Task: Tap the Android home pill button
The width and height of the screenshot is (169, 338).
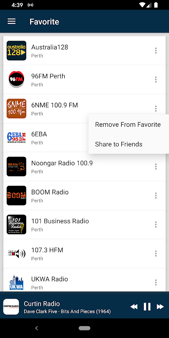Action: (84, 328)
